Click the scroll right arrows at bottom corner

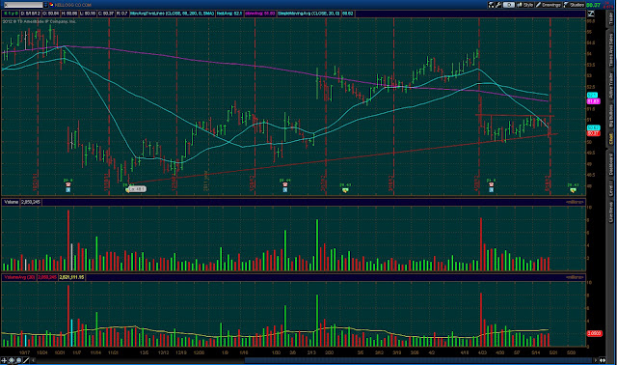point(603,360)
